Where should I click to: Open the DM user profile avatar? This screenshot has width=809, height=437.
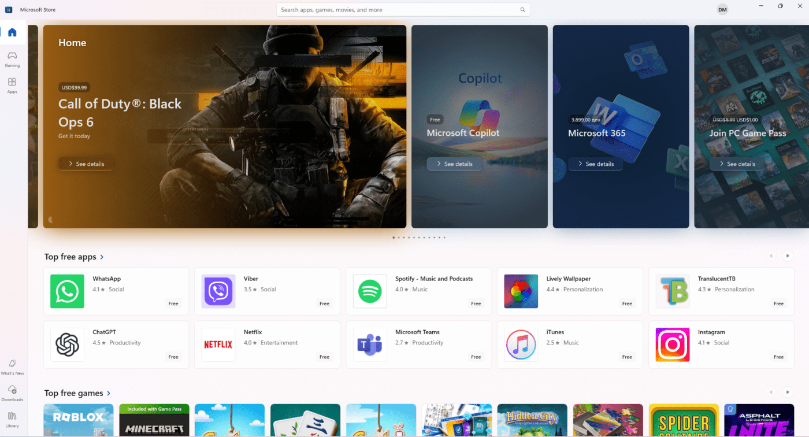coord(722,10)
